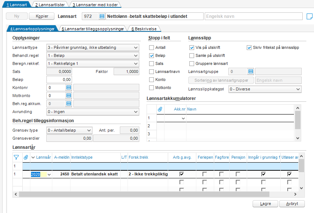Viewport: 314px width, 213px height.
Task: Enable the Sats stop-in-field checkbox
Action: [x=152, y=63]
